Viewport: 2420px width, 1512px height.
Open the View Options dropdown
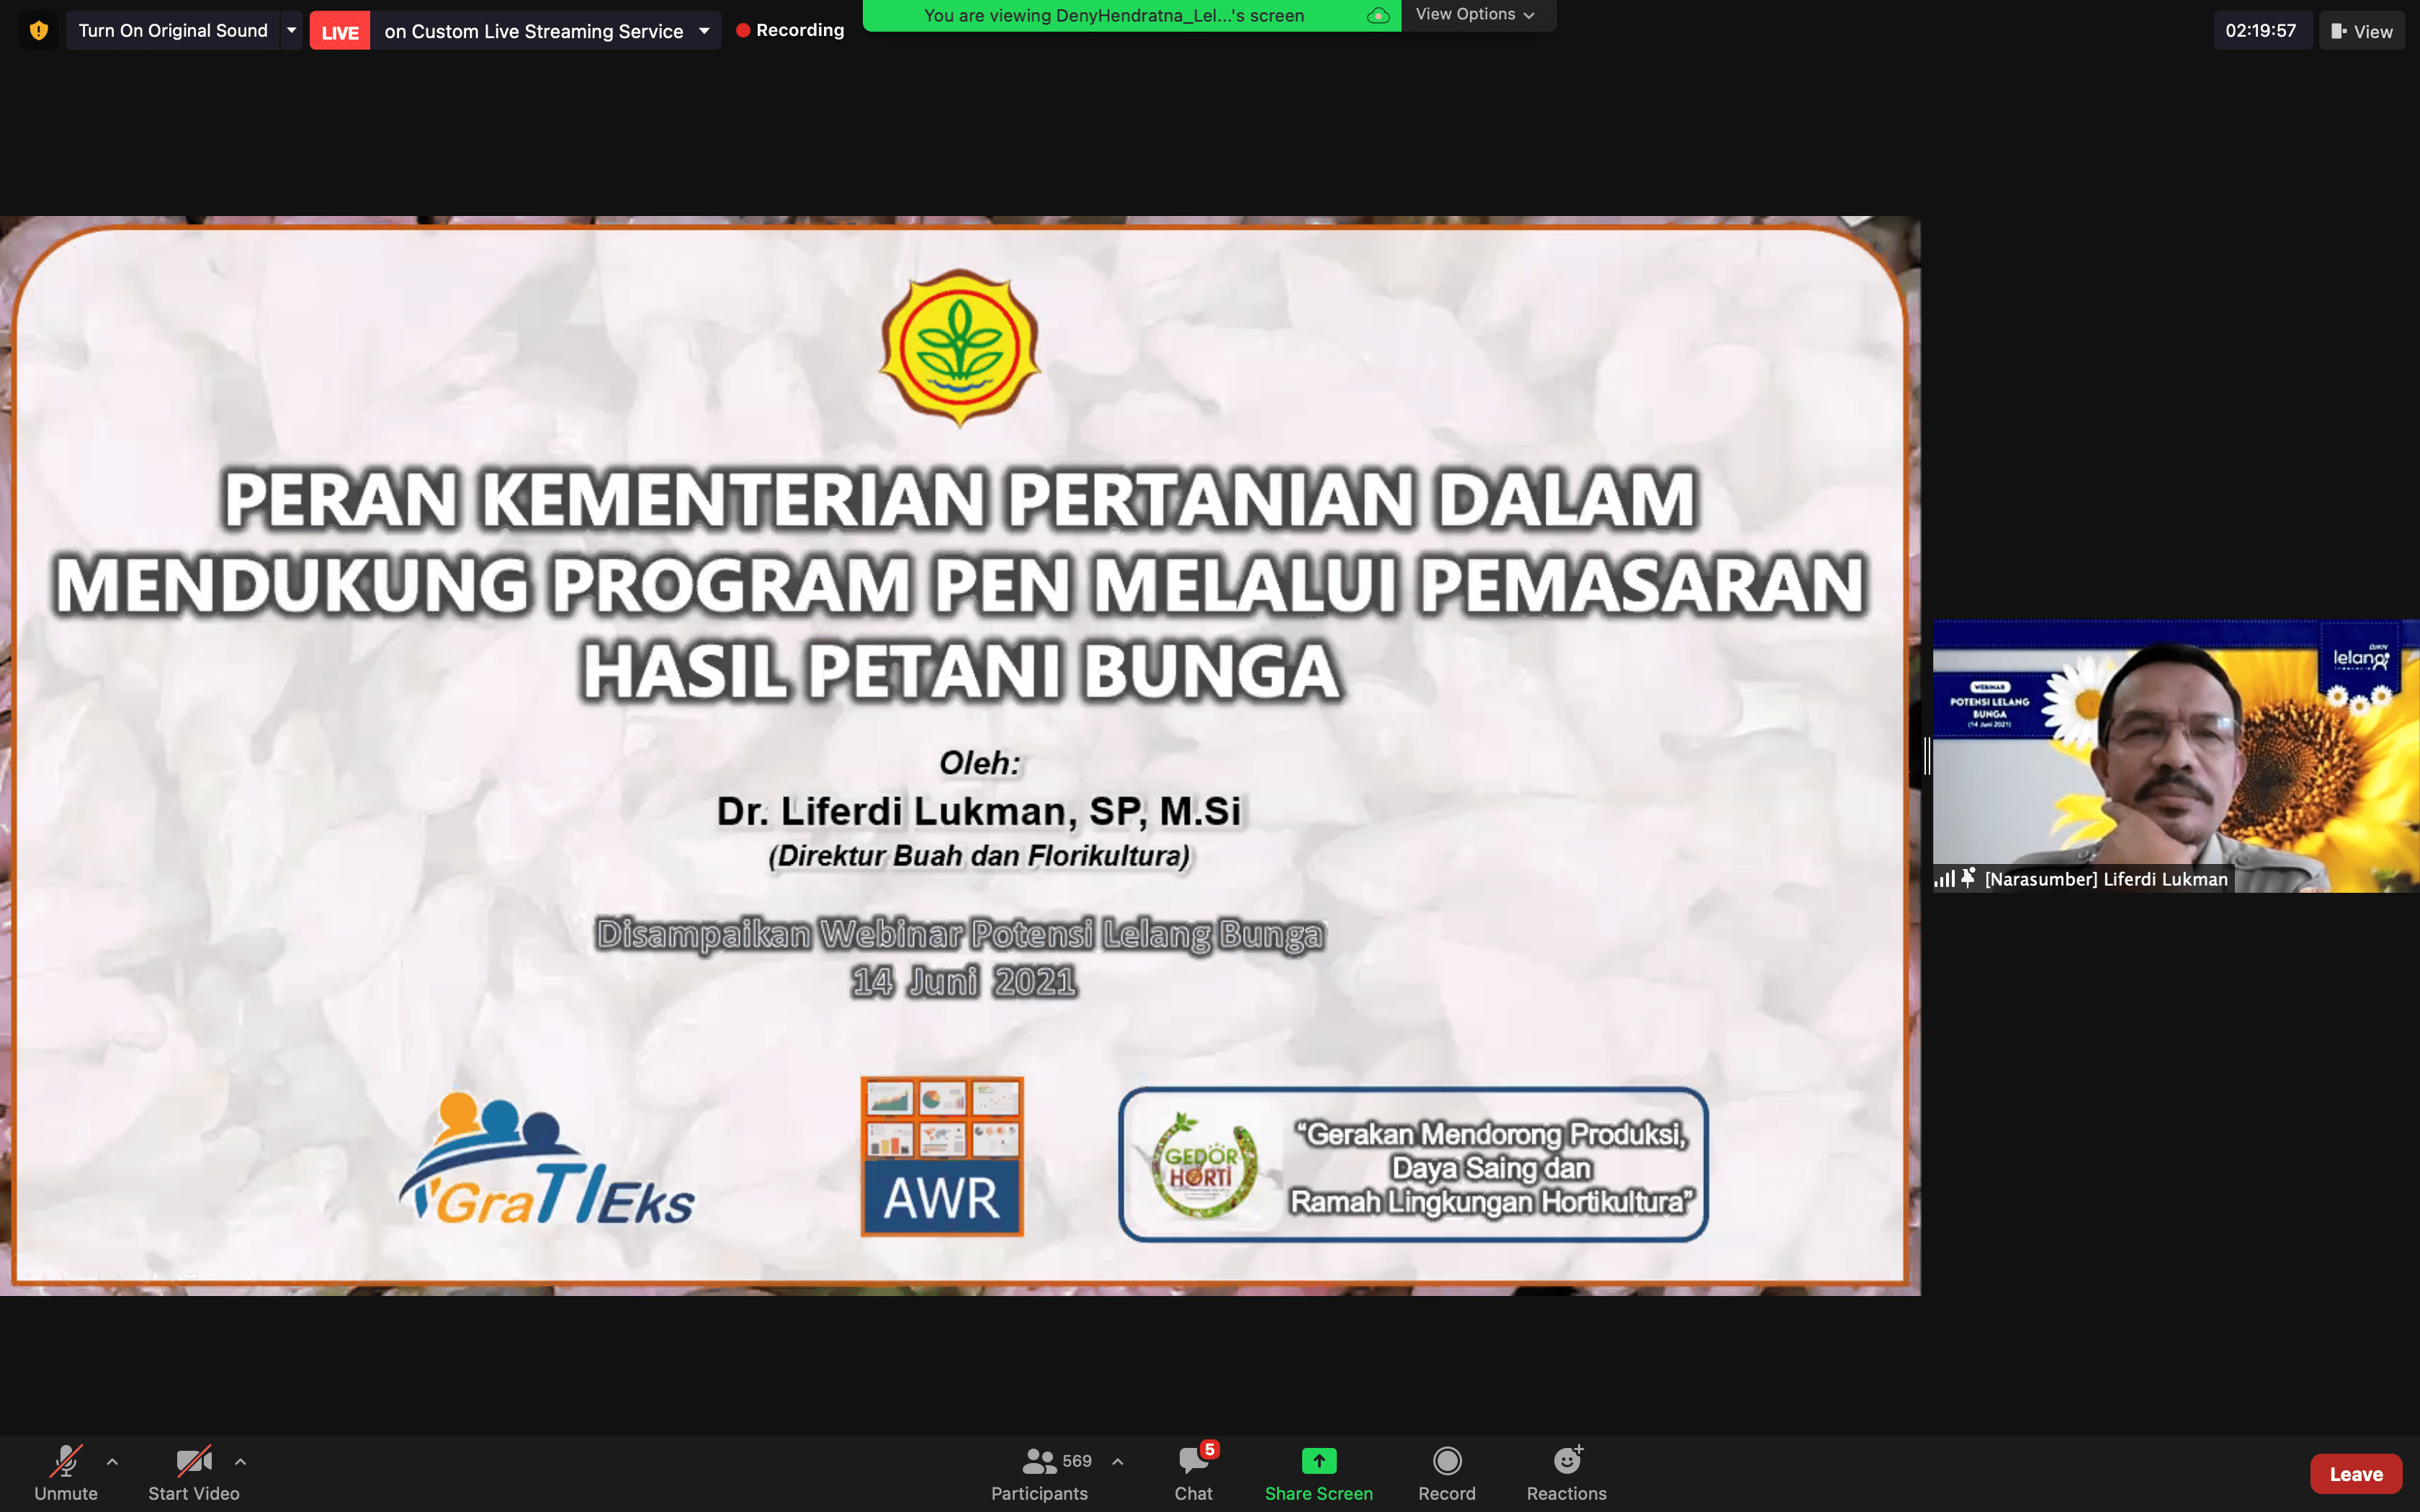[x=1475, y=15]
